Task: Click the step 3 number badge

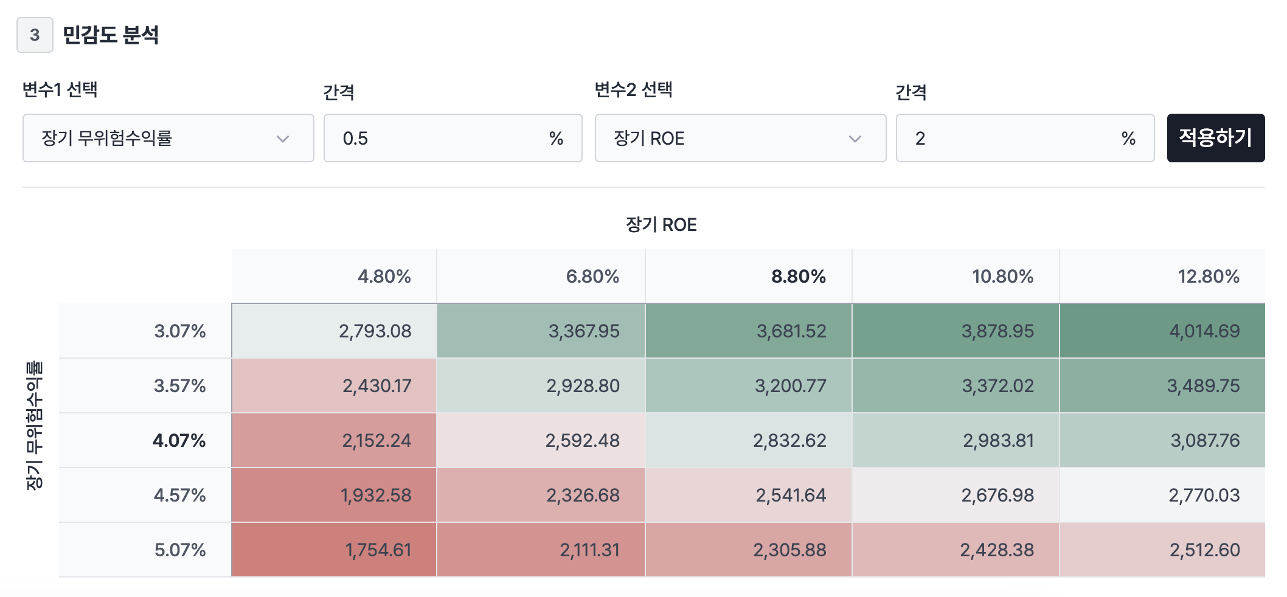Action: coord(35,35)
